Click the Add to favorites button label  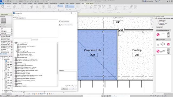tap(65, 22)
